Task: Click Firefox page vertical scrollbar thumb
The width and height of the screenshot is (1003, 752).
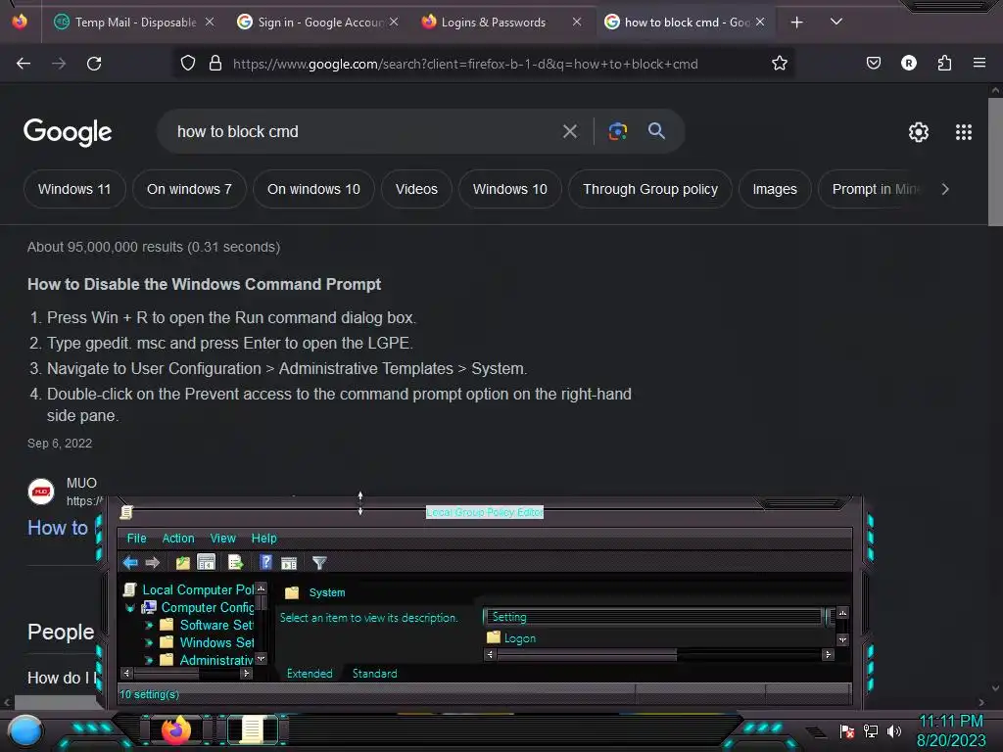Action: coord(995,162)
